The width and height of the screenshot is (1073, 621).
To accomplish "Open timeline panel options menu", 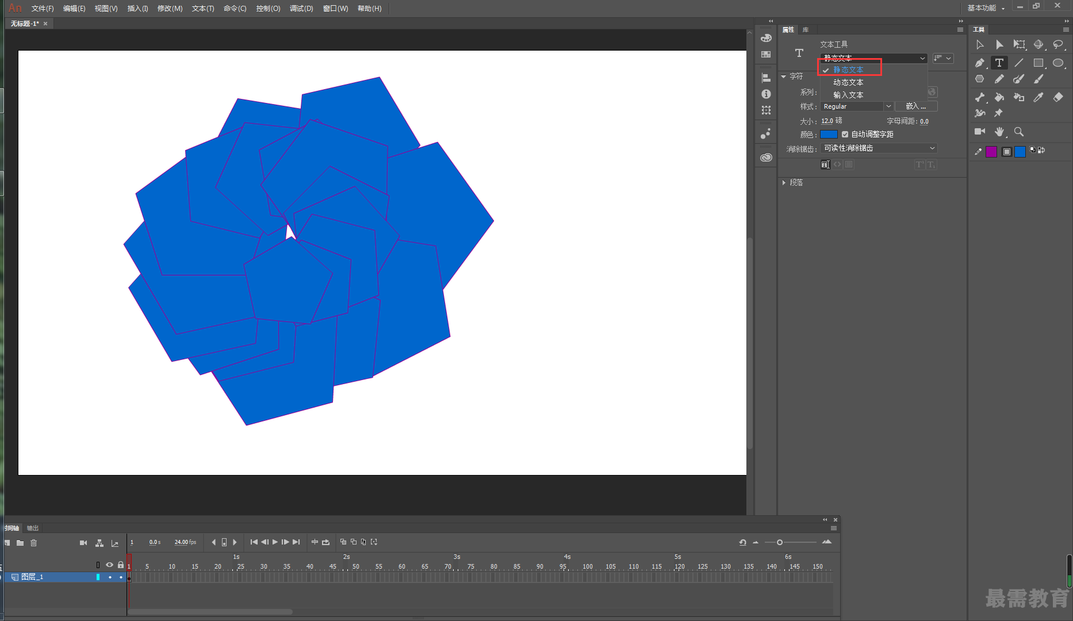I will click(833, 528).
